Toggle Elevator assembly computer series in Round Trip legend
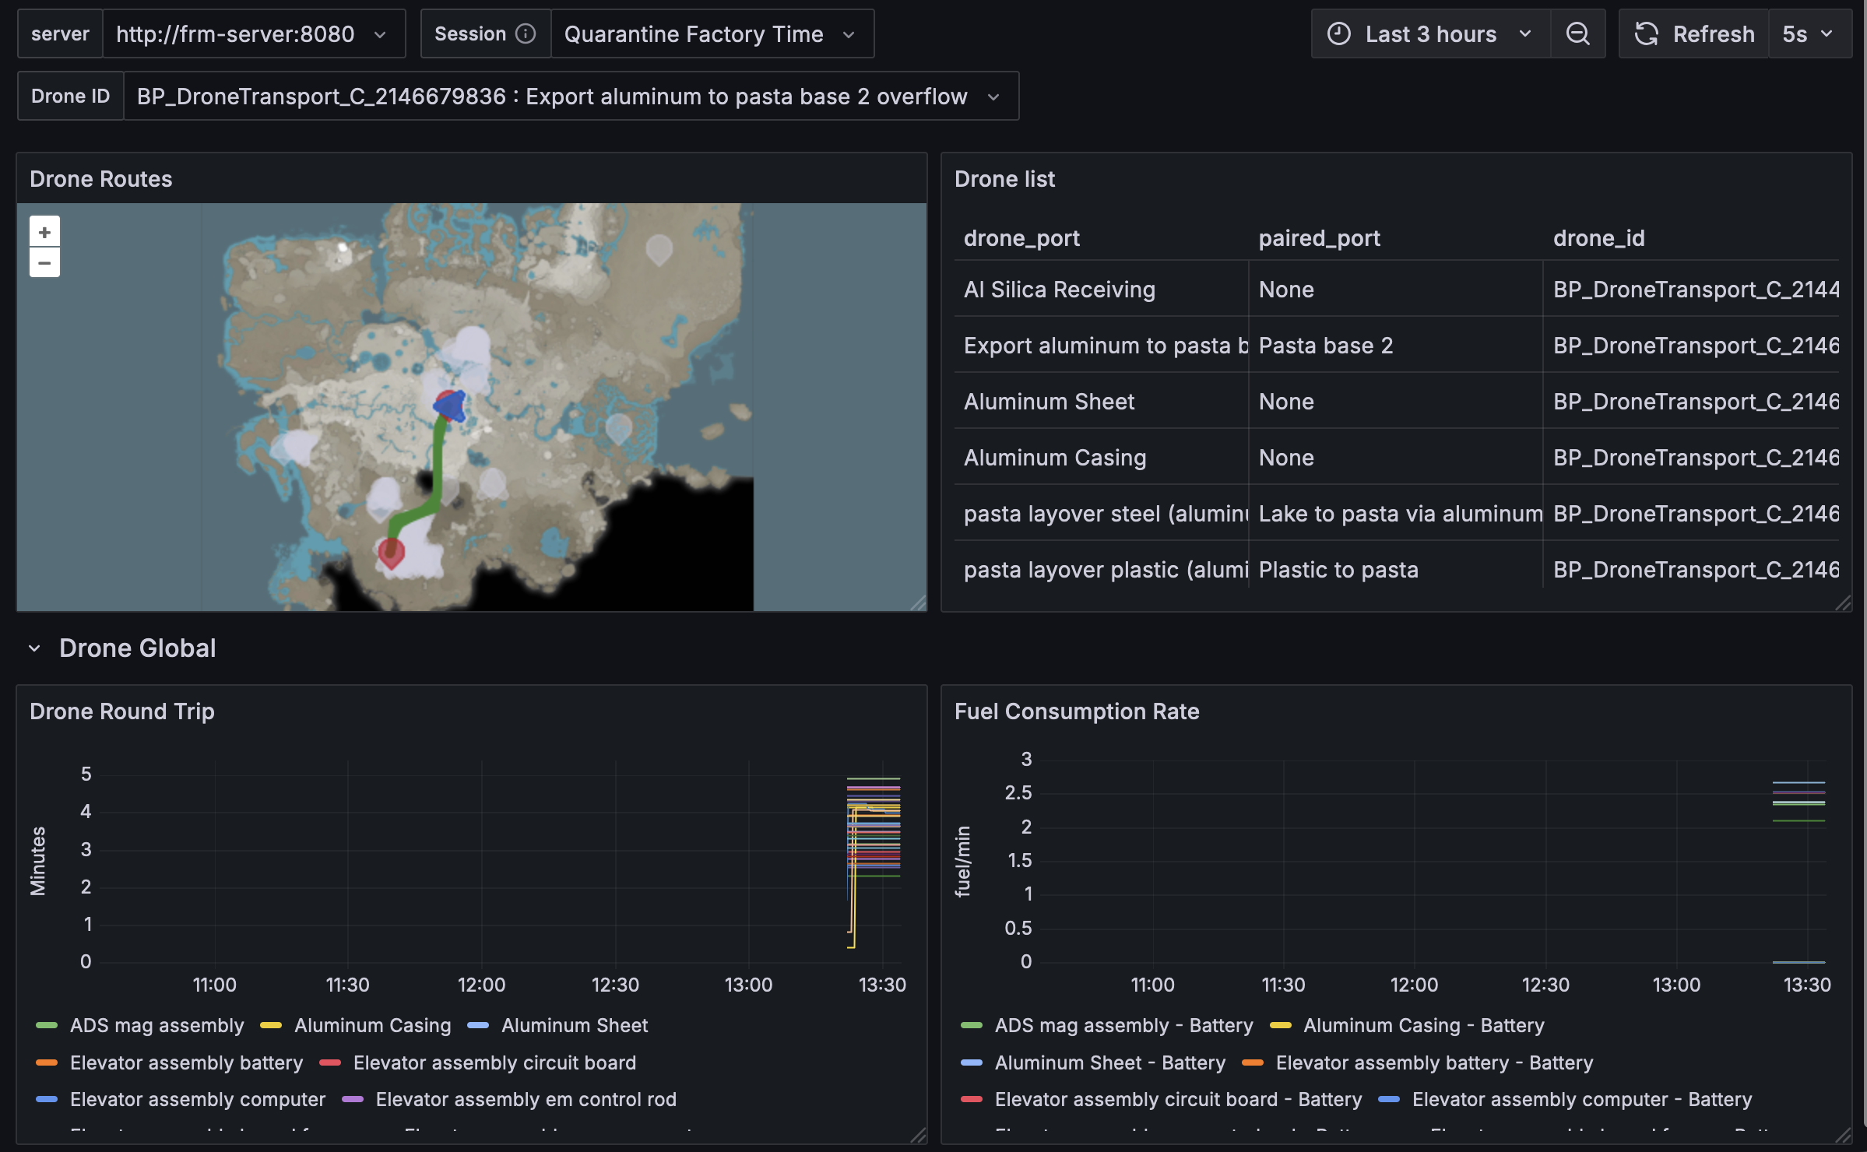This screenshot has height=1152, width=1867. (x=197, y=1099)
